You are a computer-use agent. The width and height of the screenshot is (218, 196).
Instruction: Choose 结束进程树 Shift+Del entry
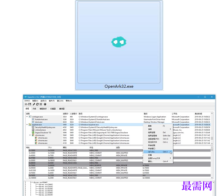158,135
